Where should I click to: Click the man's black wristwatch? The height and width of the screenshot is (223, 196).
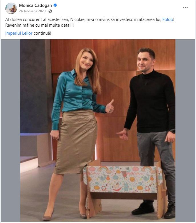click(x=173, y=131)
